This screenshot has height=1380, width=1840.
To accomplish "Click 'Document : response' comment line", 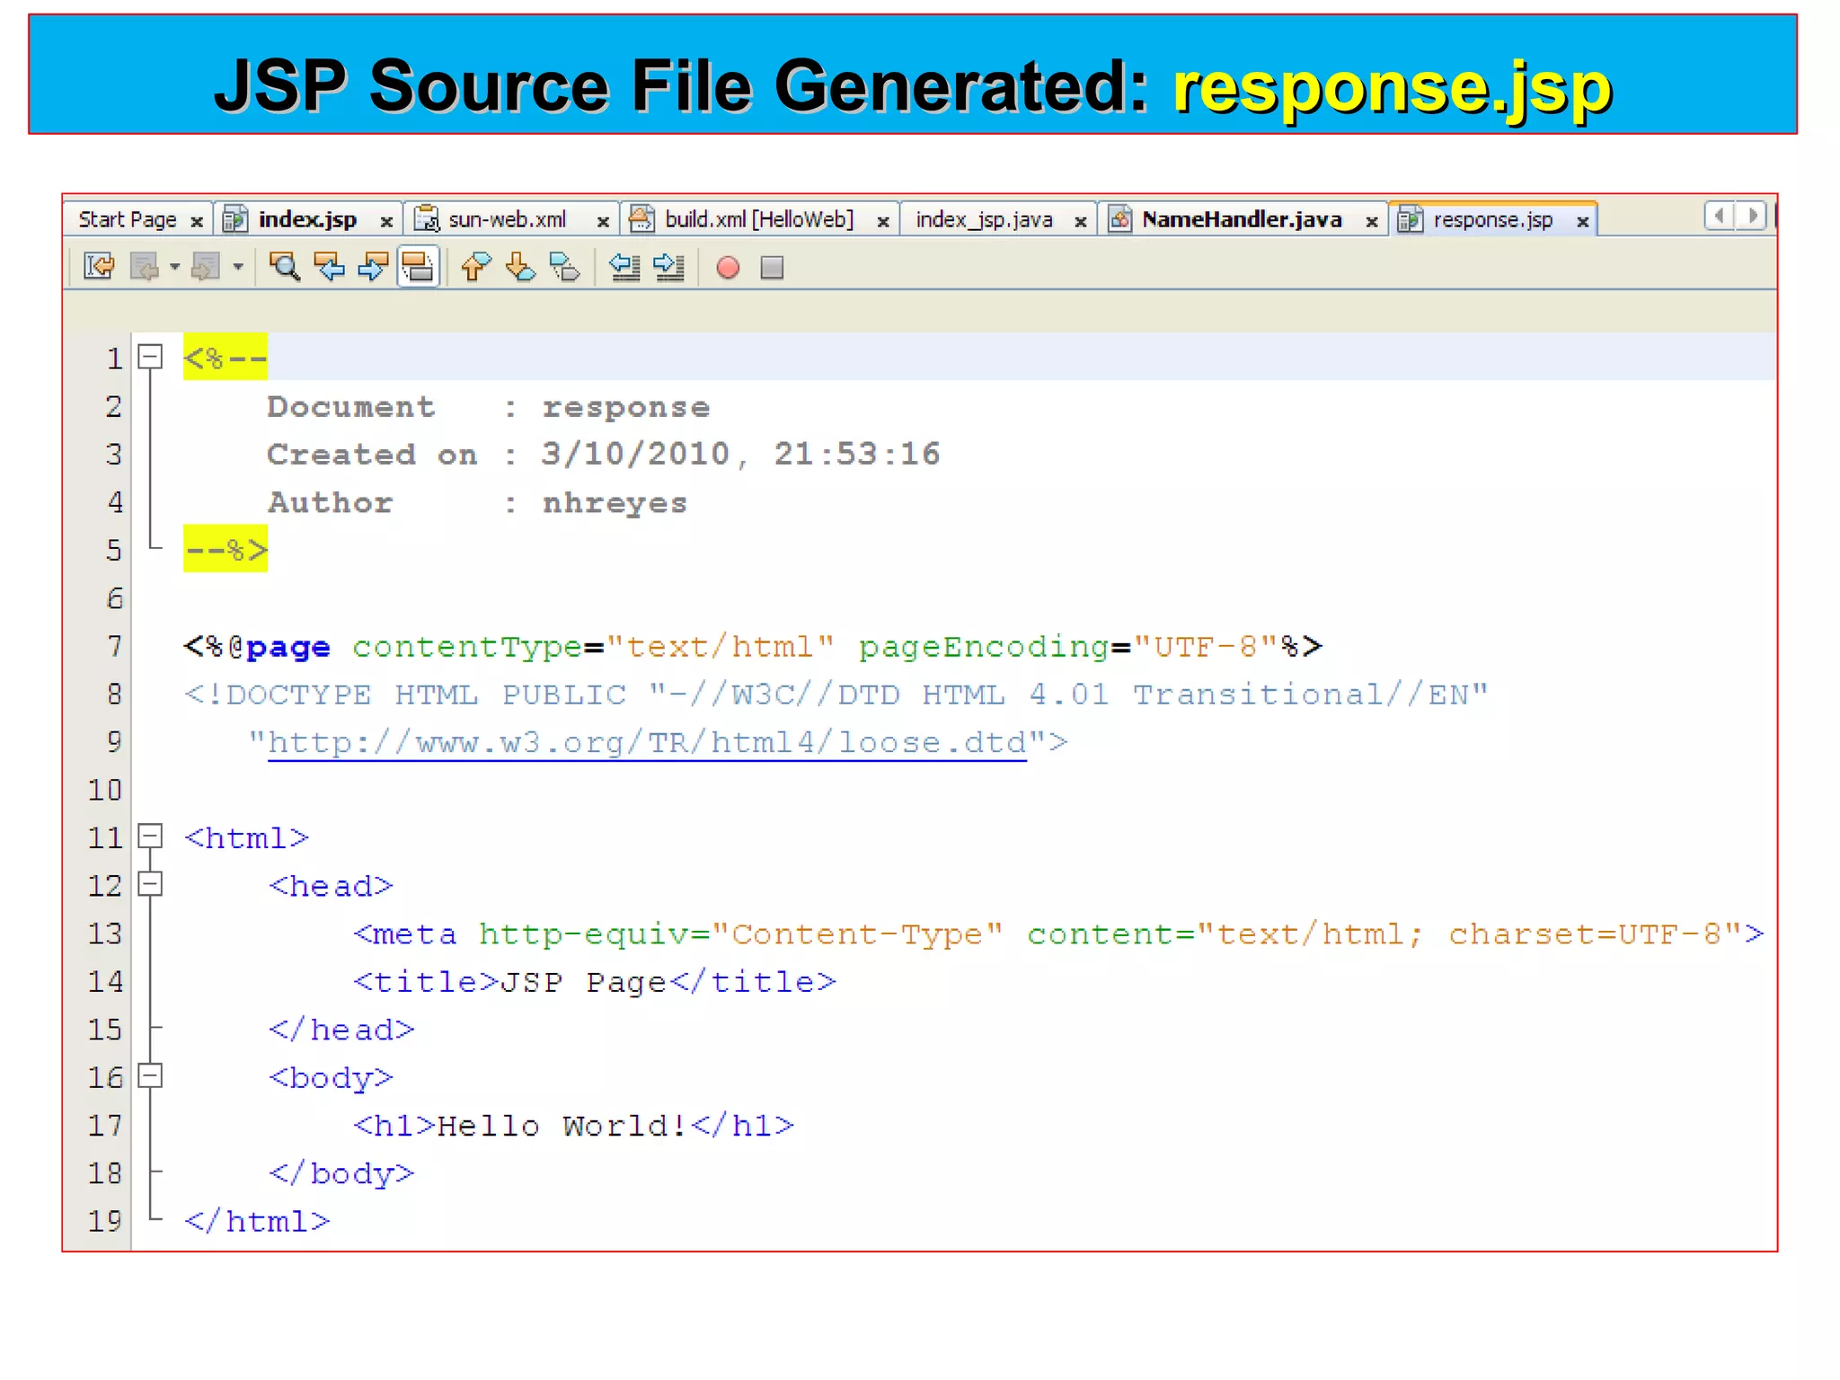I will tap(488, 407).
